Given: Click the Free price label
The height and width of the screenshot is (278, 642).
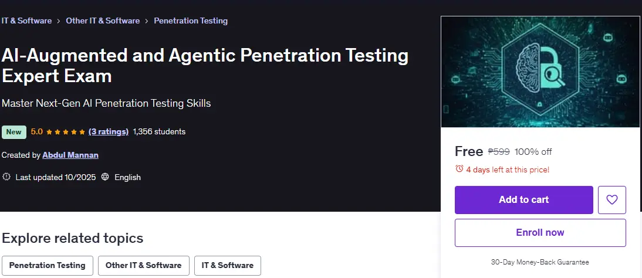Looking at the screenshot, I should point(469,151).
